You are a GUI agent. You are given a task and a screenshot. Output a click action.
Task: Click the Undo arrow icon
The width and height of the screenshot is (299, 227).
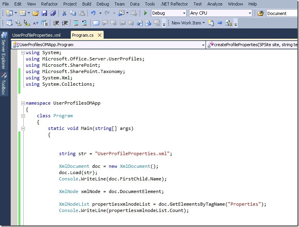[93, 13]
